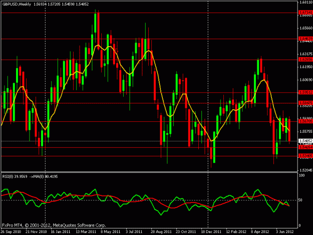The width and height of the screenshot is (313, 235).
Task: Click the 8 Apr 2012 date label
Action: (260, 232)
